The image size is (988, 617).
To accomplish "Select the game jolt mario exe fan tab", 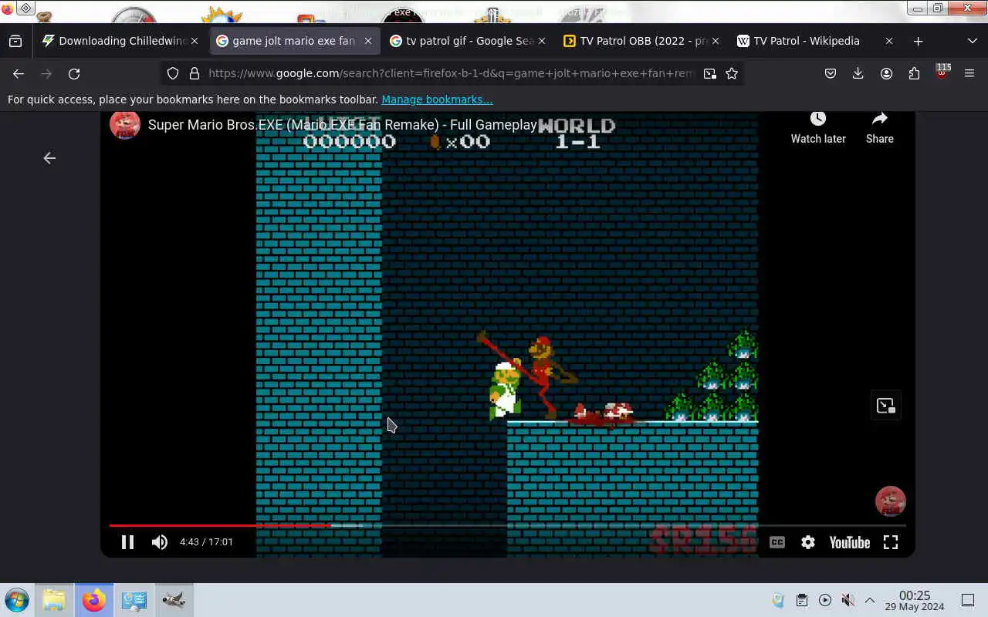I will (x=294, y=41).
